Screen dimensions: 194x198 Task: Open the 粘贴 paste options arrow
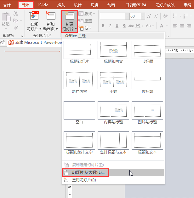6,29
